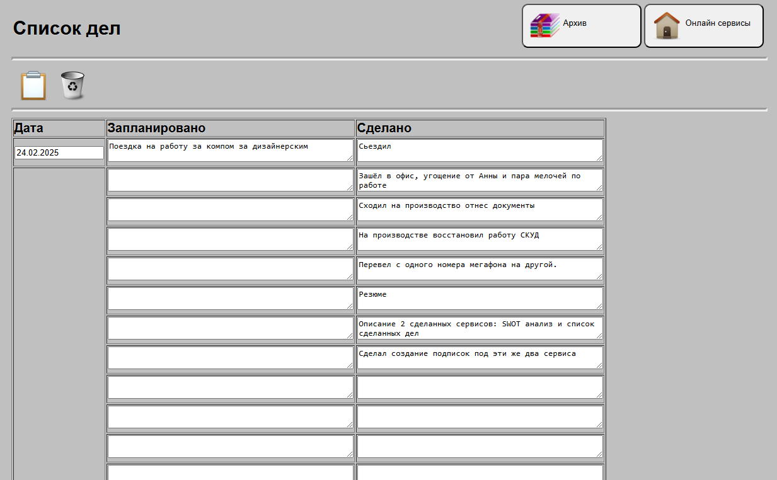
Task: Click the done field about Зашёл в офис
Action: (479, 180)
